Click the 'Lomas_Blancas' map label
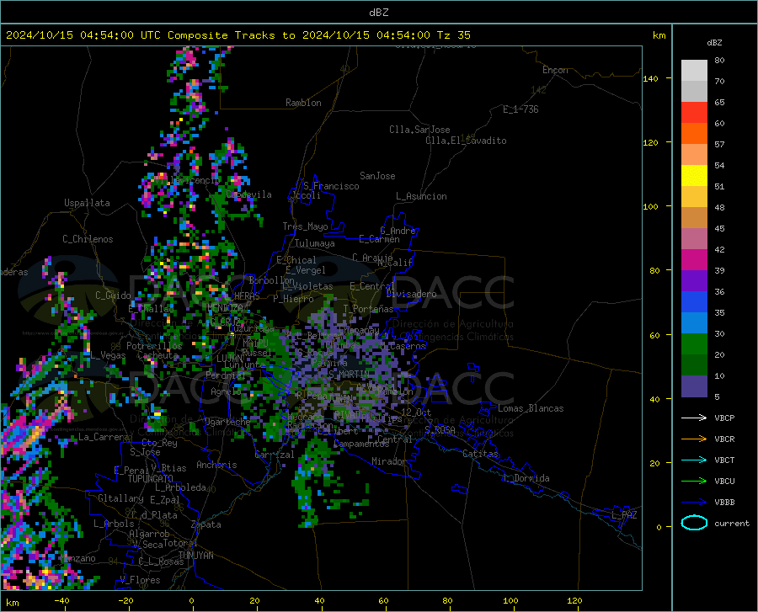This screenshot has height=612, width=758. (x=531, y=408)
